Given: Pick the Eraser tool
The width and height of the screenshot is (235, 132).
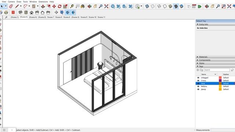Looking at the screenshot, I should [x=11, y=6].
